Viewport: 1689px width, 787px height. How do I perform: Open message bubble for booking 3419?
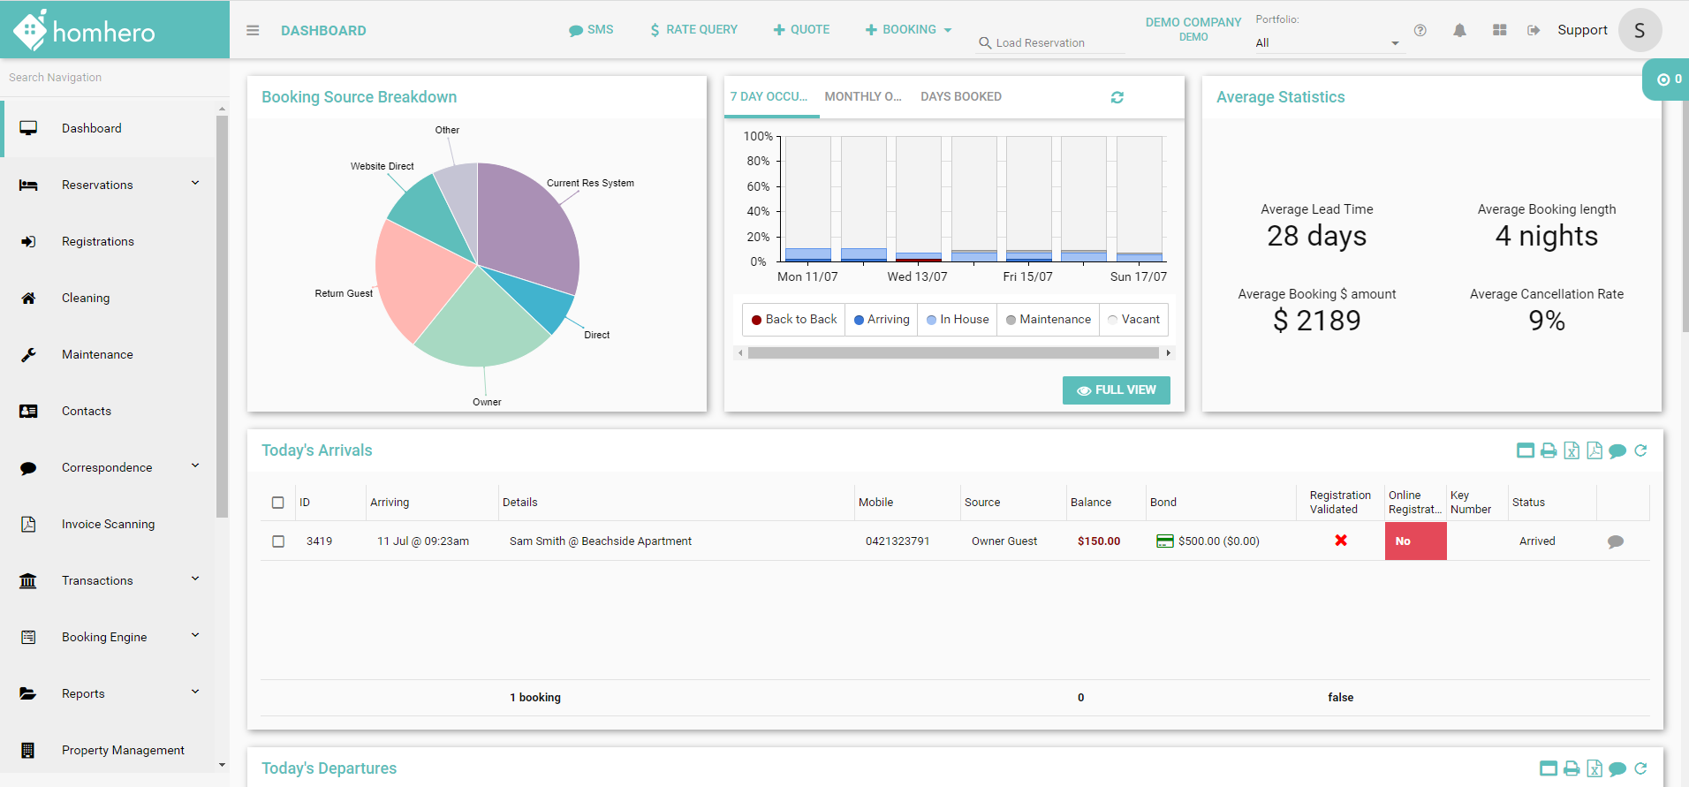pyautogui.click(x=1615, y=541)
